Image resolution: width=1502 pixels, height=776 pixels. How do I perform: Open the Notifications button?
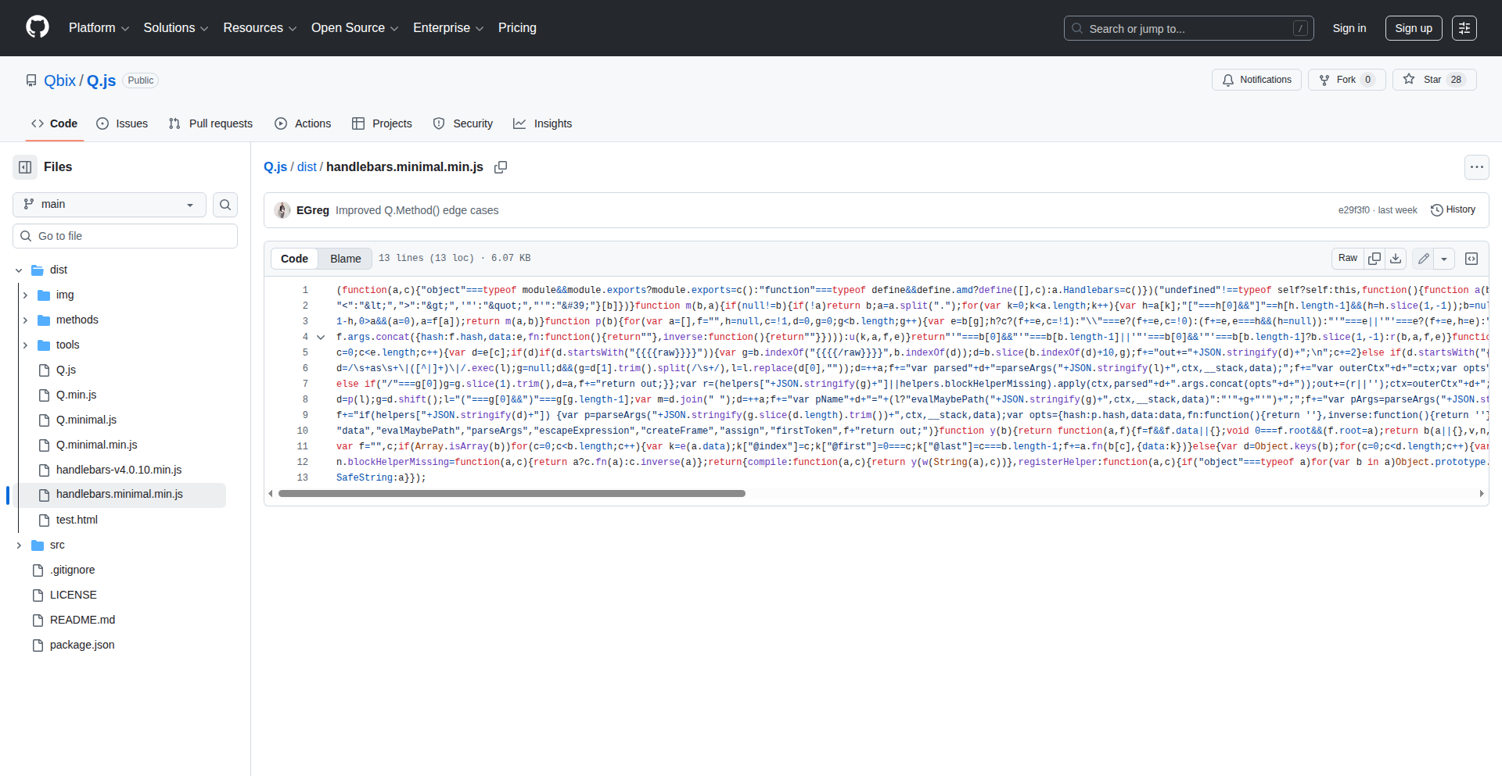click(1257, 80)
